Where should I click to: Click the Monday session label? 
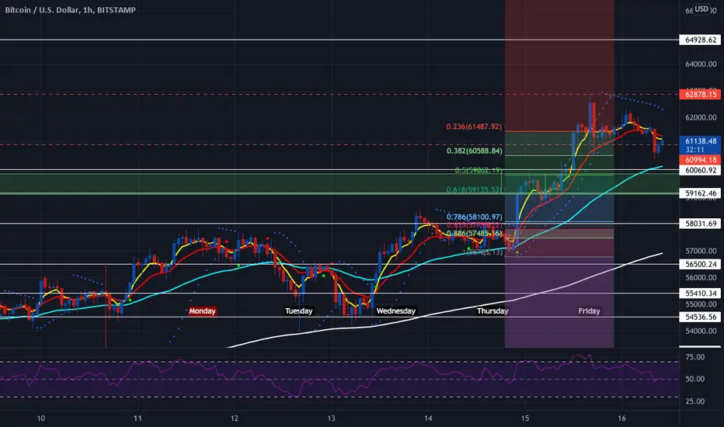coord(202,311)
